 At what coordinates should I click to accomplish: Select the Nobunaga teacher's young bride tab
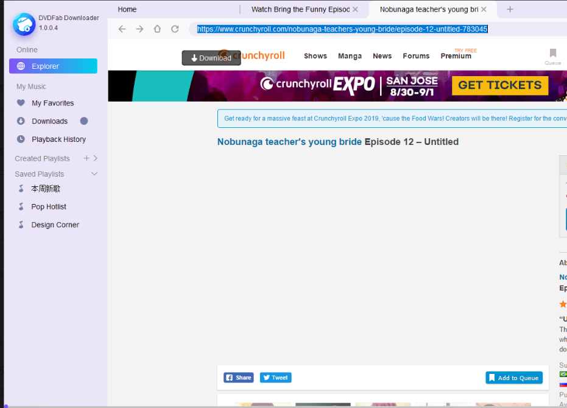coord(429,9)
